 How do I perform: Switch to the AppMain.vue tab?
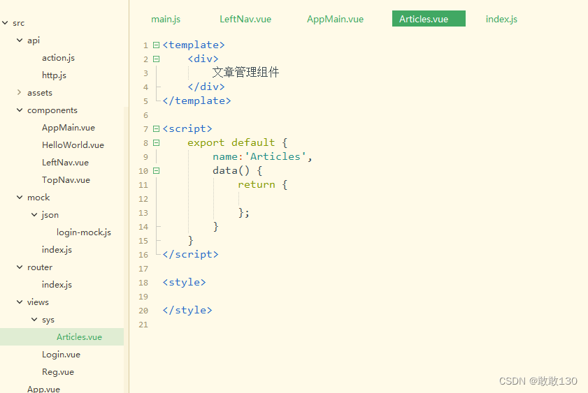pos(335,19)
